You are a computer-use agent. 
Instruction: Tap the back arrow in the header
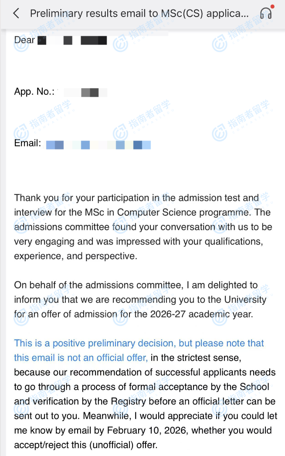click(x=16, y=14)
